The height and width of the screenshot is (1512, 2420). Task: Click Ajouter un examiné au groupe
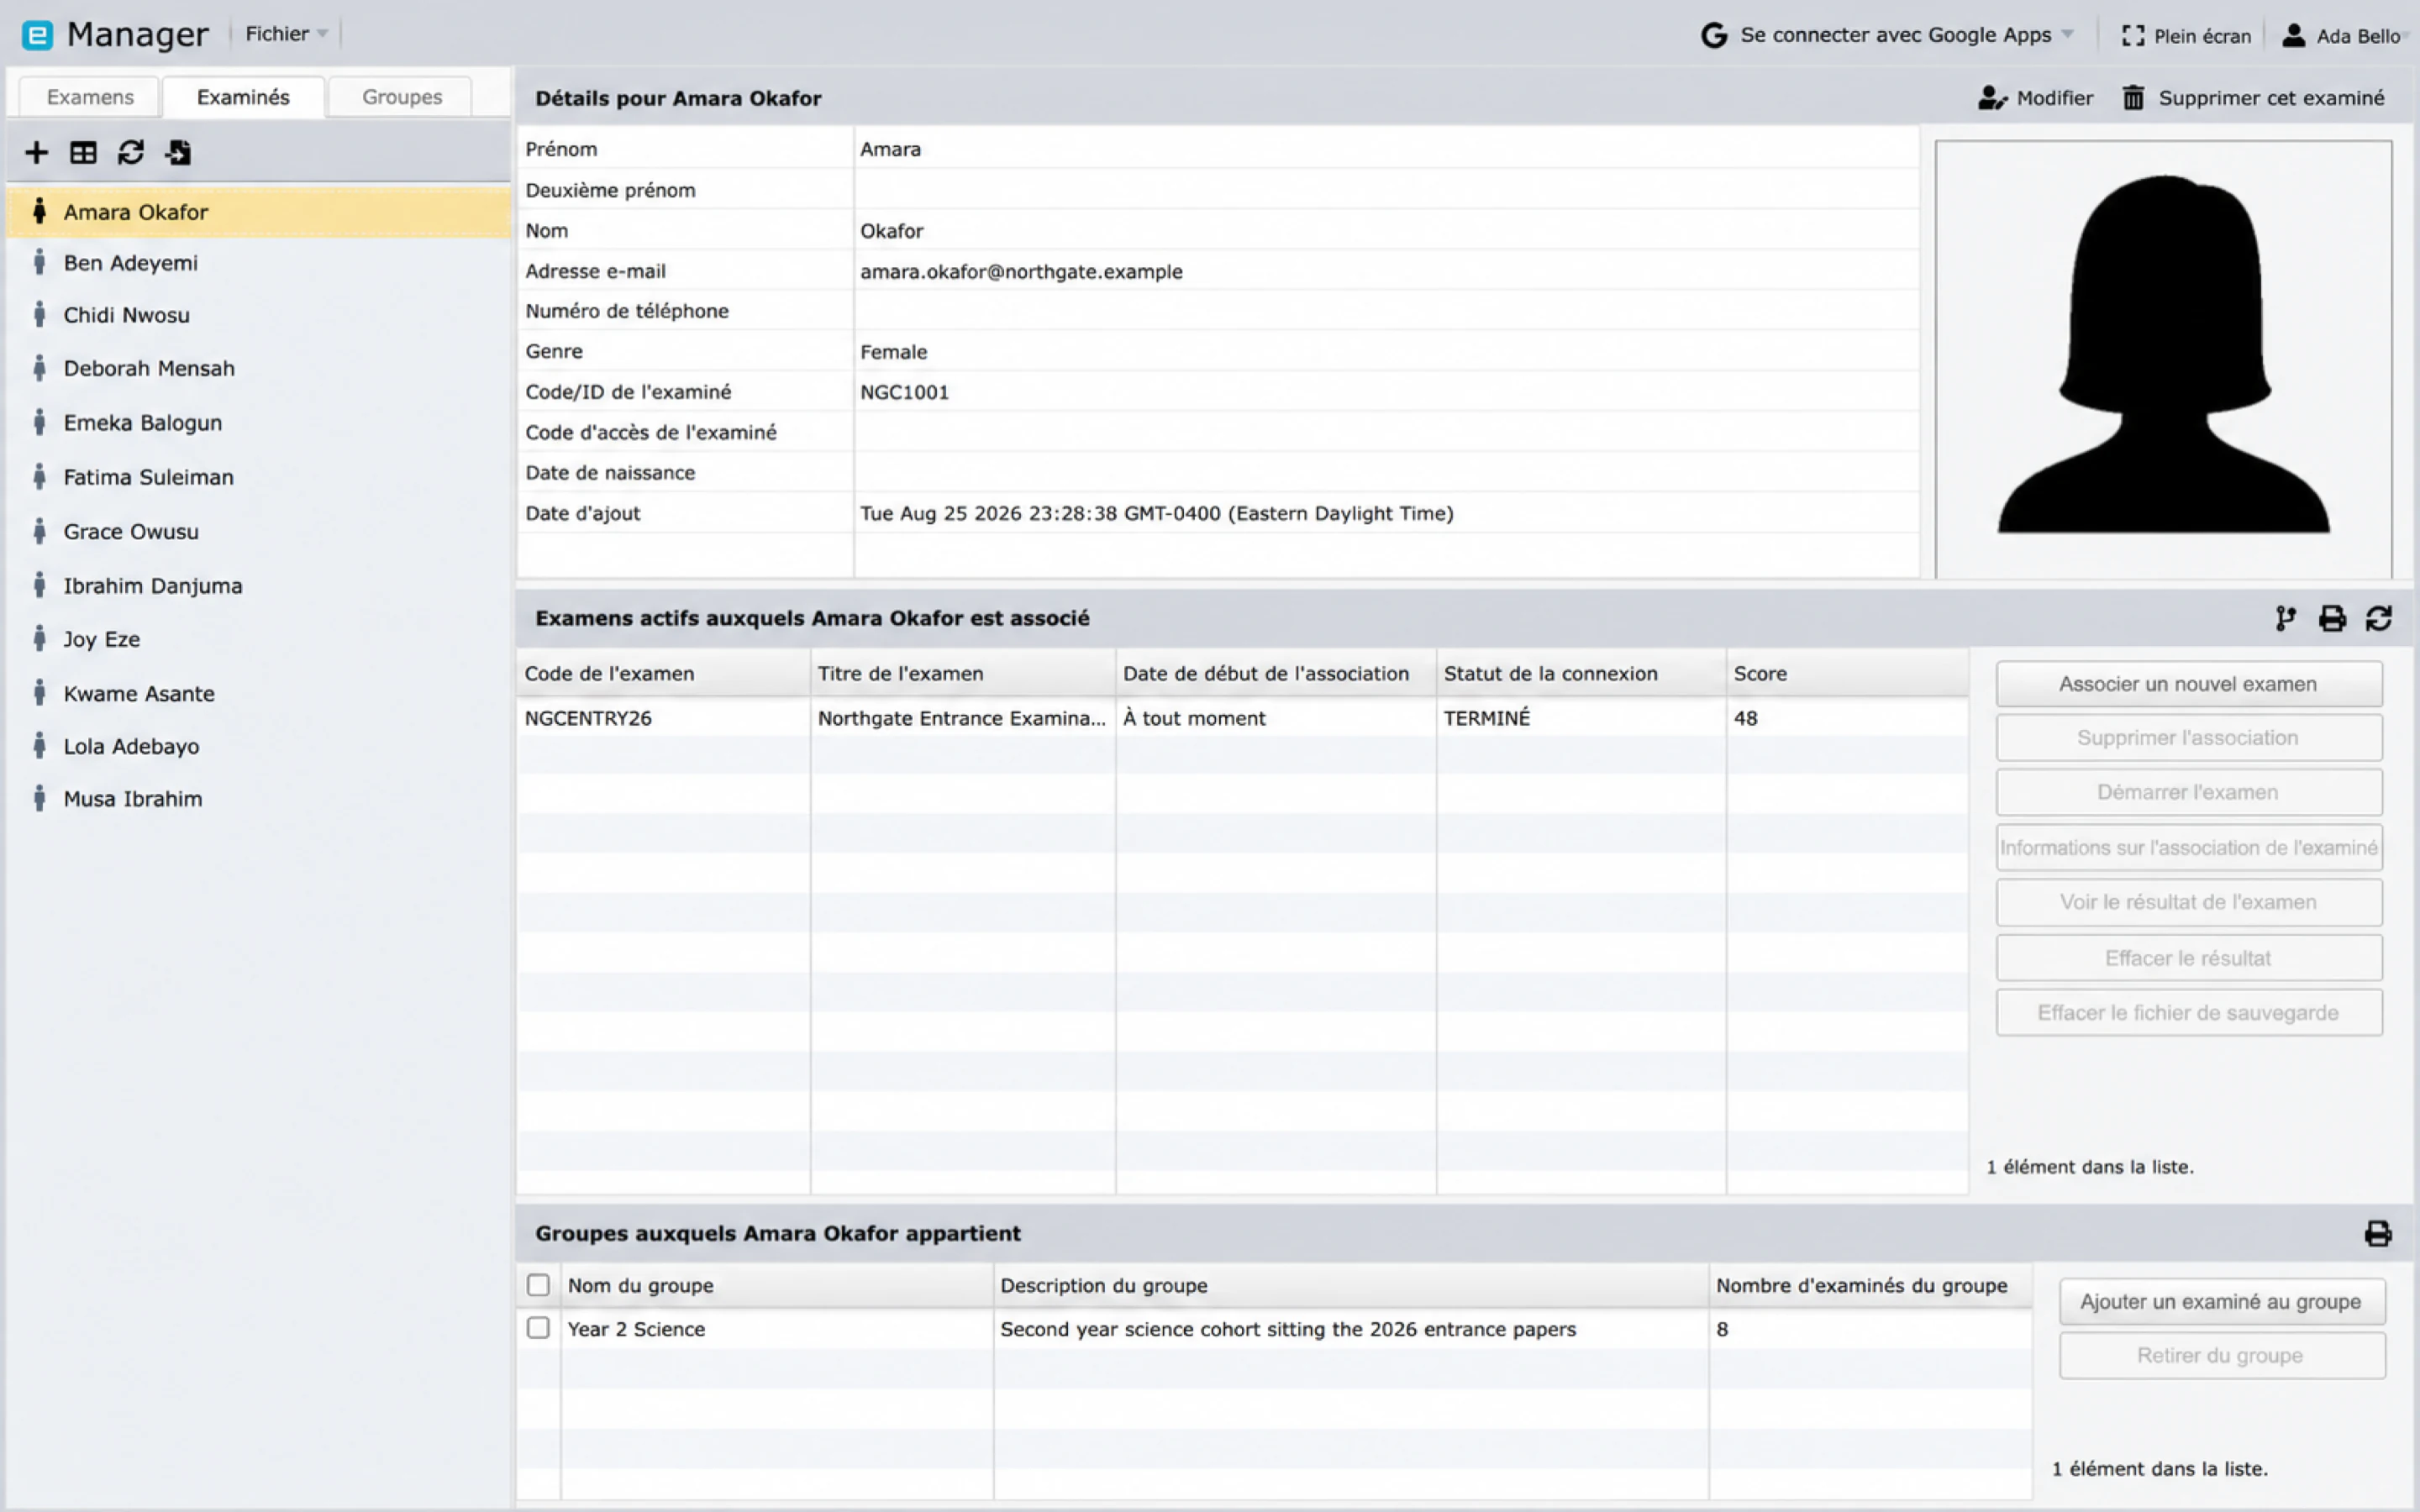[x=2222, y=1302]
